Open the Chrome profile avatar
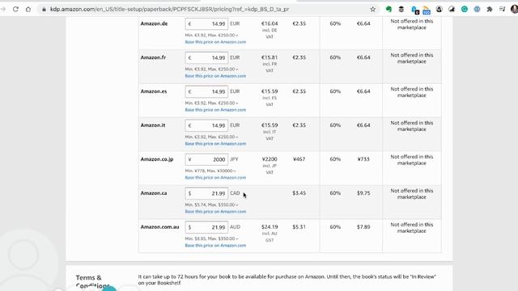 (514, 9)
